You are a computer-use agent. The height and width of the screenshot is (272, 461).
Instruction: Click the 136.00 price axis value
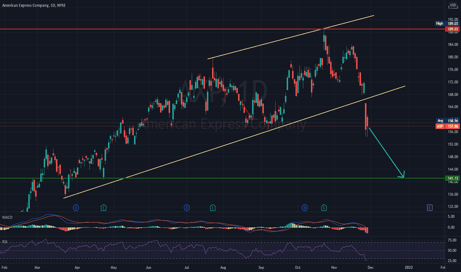click(x=453, y=194)
